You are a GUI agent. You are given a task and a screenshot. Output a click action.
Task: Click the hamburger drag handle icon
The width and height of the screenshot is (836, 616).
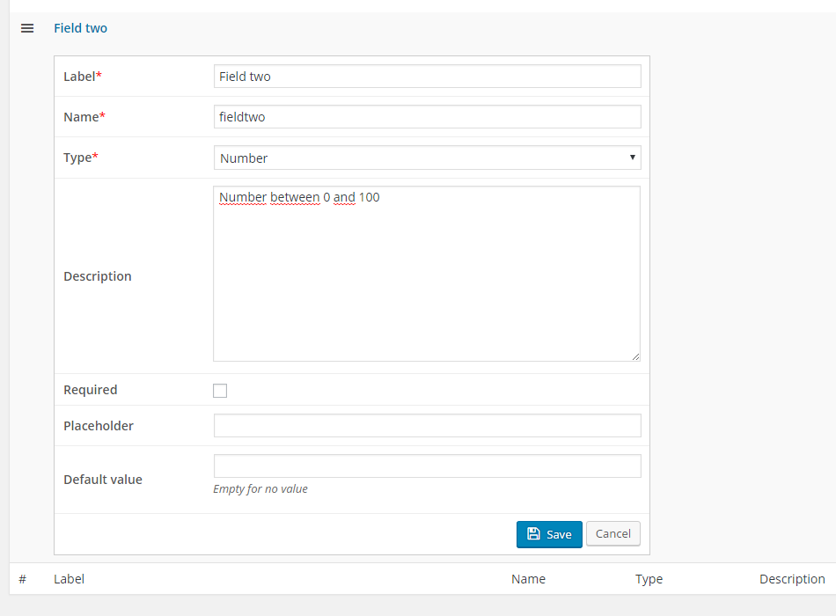27,28
